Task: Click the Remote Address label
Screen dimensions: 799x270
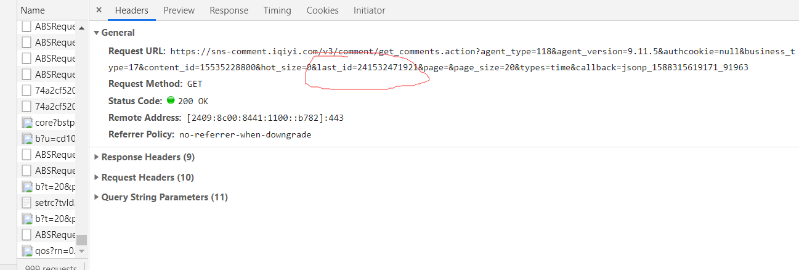Action: click(145, 117)
